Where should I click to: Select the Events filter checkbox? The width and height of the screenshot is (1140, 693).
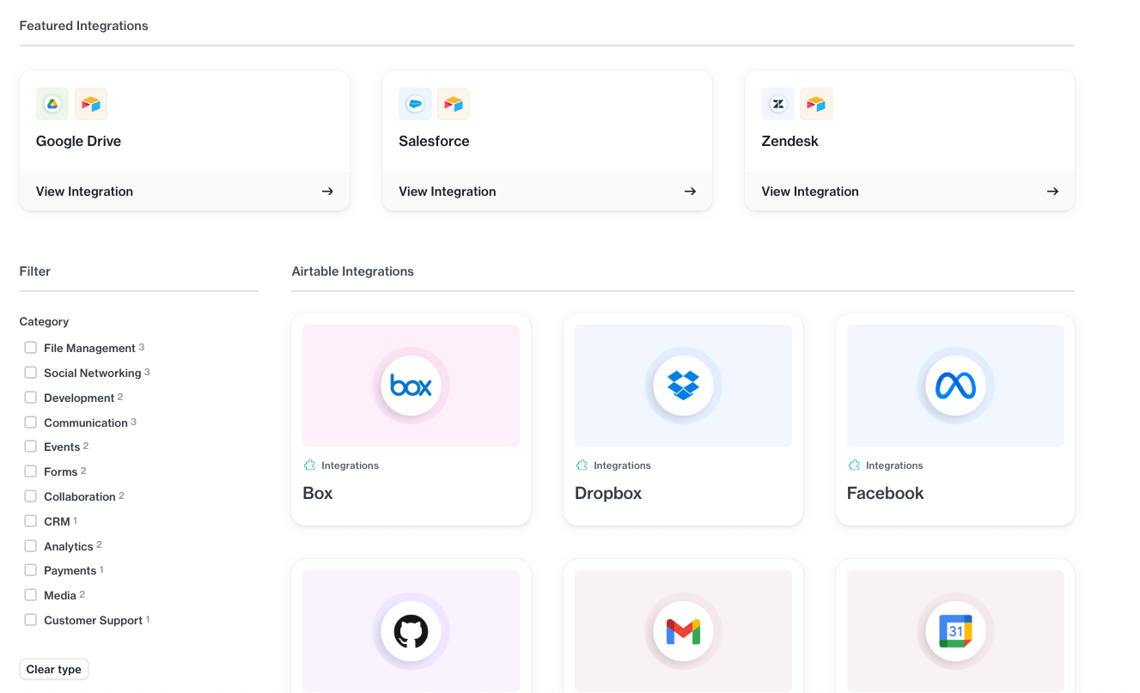pos(31,447)
